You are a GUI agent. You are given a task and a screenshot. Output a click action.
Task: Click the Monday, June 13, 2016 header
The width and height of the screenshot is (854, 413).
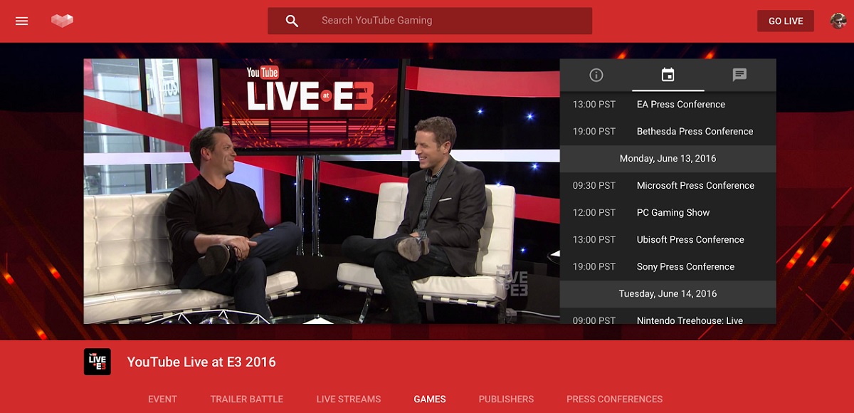tap(668, 158)
